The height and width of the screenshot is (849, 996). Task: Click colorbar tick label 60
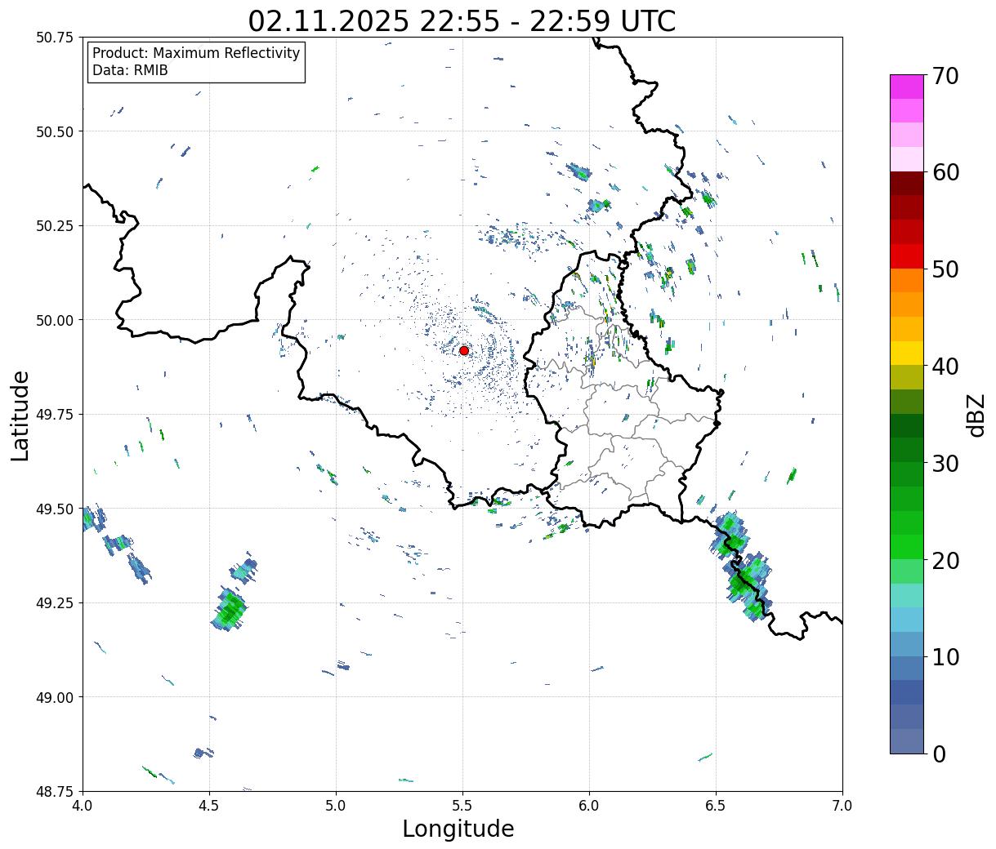tap(945, 172)
